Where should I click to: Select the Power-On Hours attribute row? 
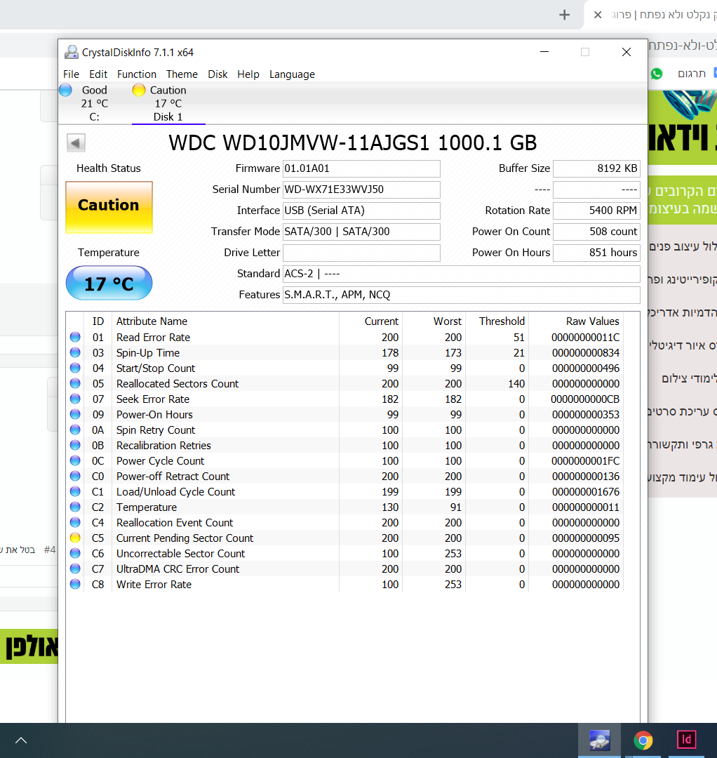pos(344,415)
